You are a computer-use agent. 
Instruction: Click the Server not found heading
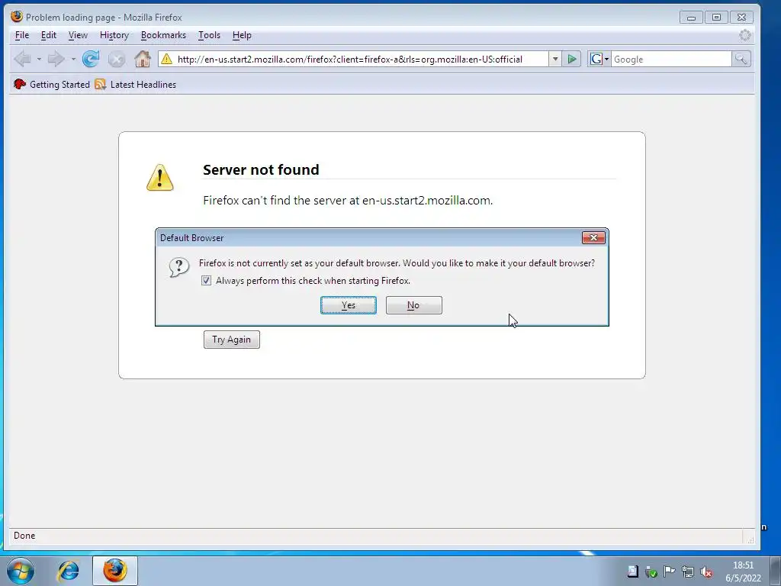(261, 170)
